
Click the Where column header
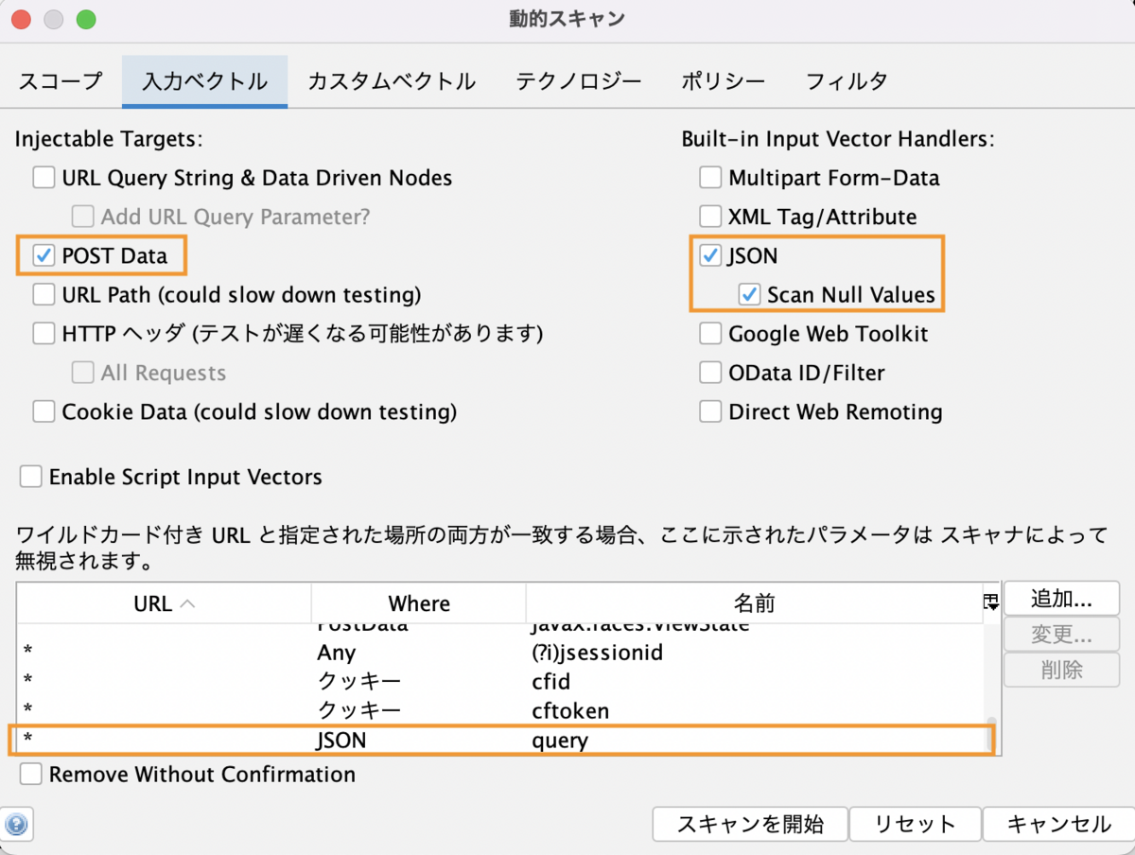pos(419,603)
